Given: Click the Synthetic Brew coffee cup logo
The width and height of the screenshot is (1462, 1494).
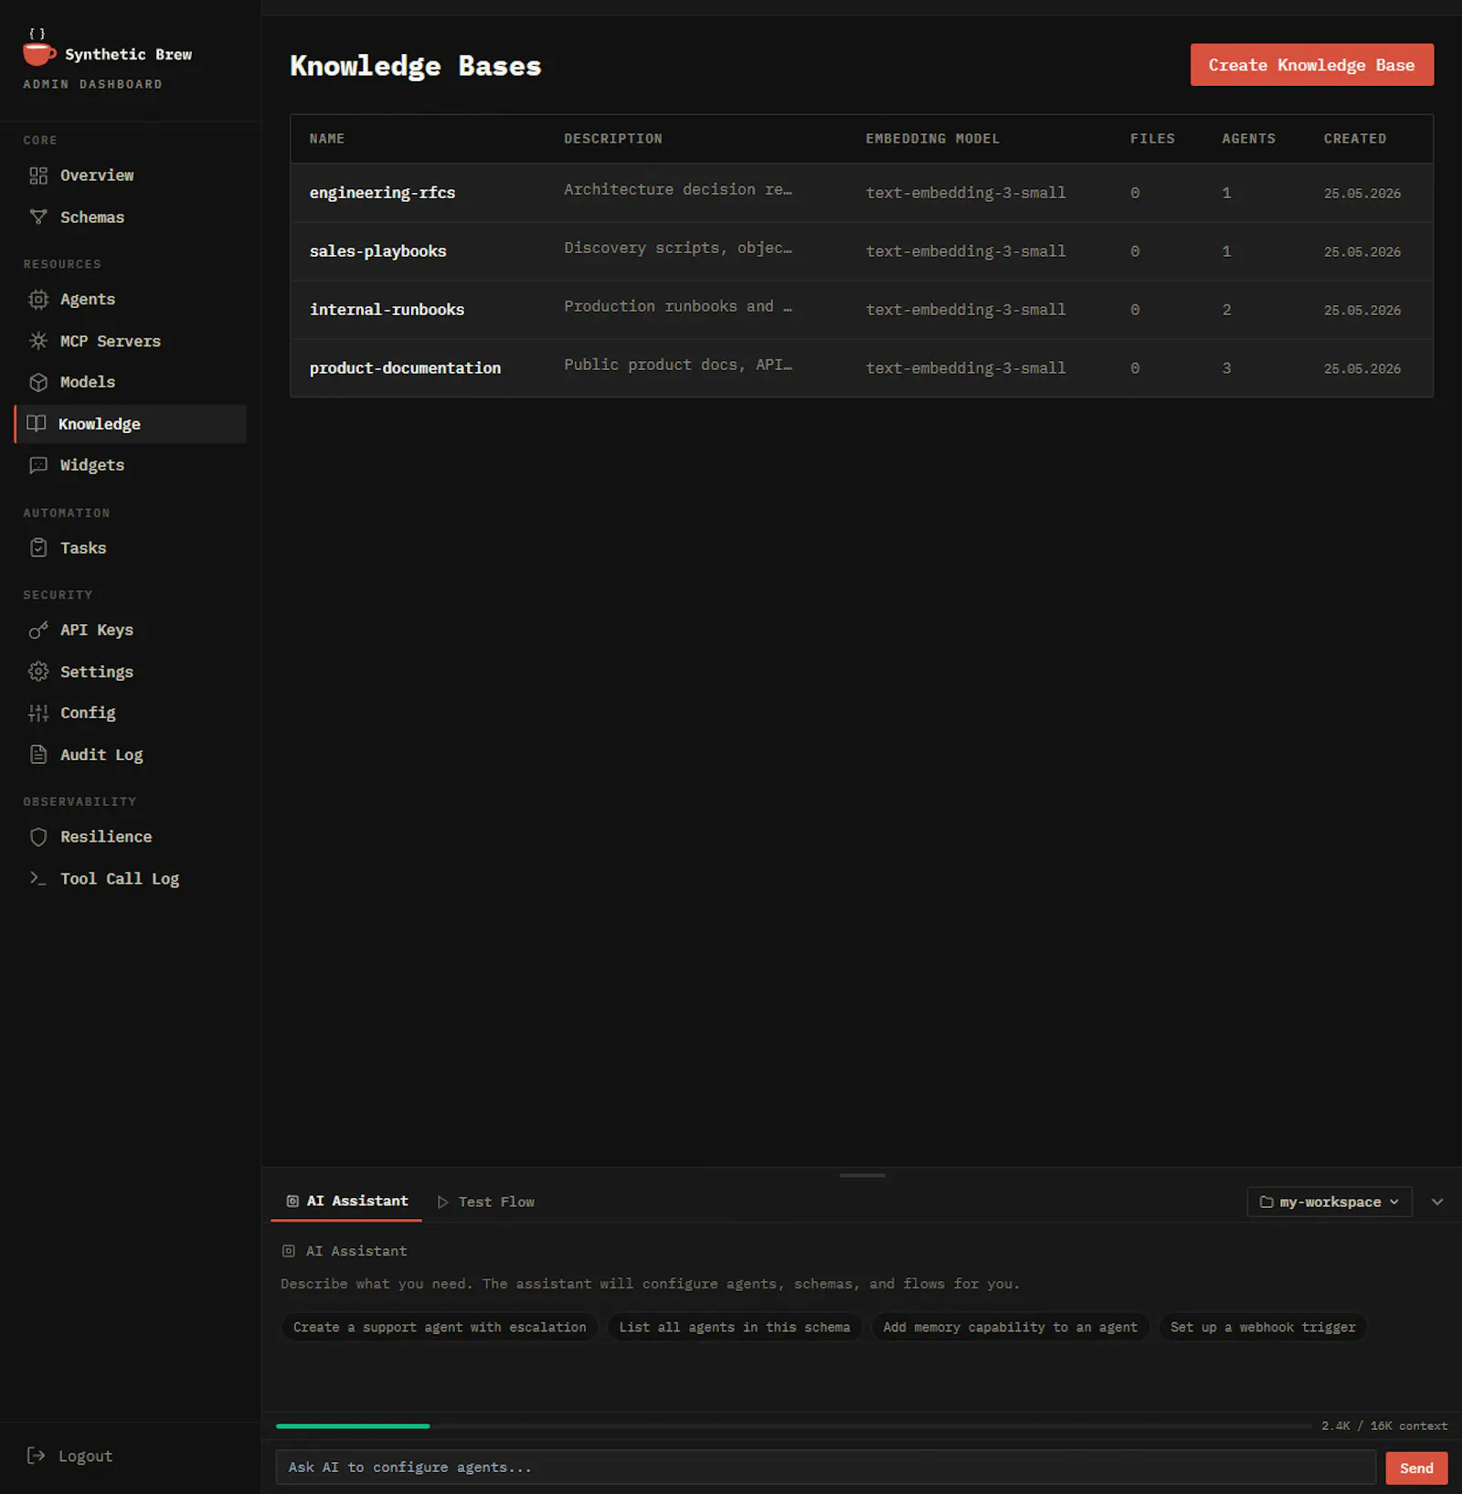Looking at the screenshot, I should pyautogui.click(x=38, y=48).
